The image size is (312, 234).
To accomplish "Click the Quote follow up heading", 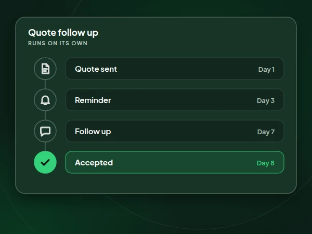I will pos(63,33).
